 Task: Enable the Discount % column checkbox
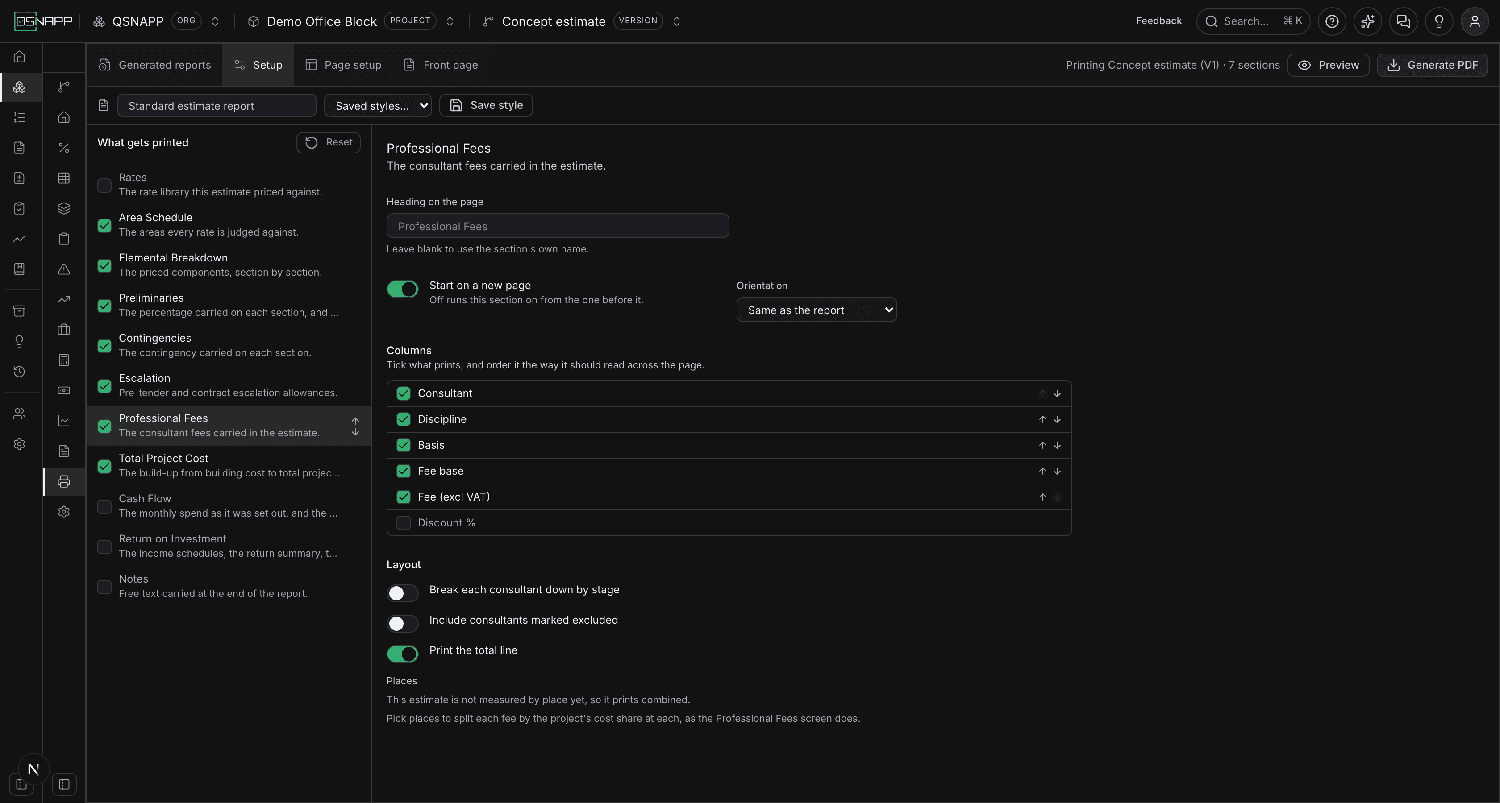(x=404, y=522)
